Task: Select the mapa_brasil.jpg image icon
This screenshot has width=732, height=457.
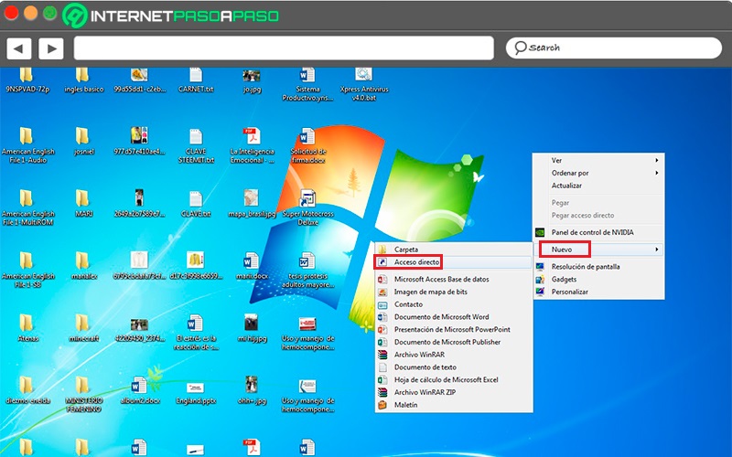Action: (x=251, y=198)
